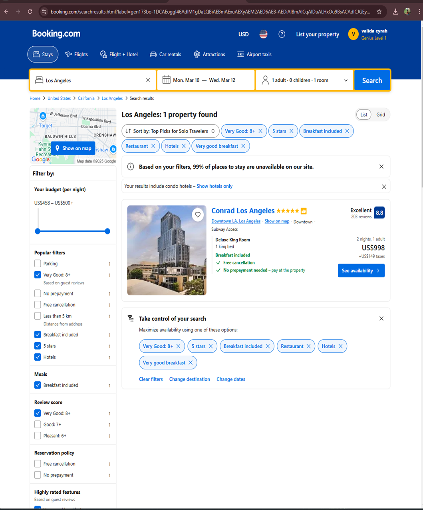Image resolution: width=423 pixels, height=510 pixels.
Task: Open the valida cyrah profile avatar
Action: [x=353, y=34]
